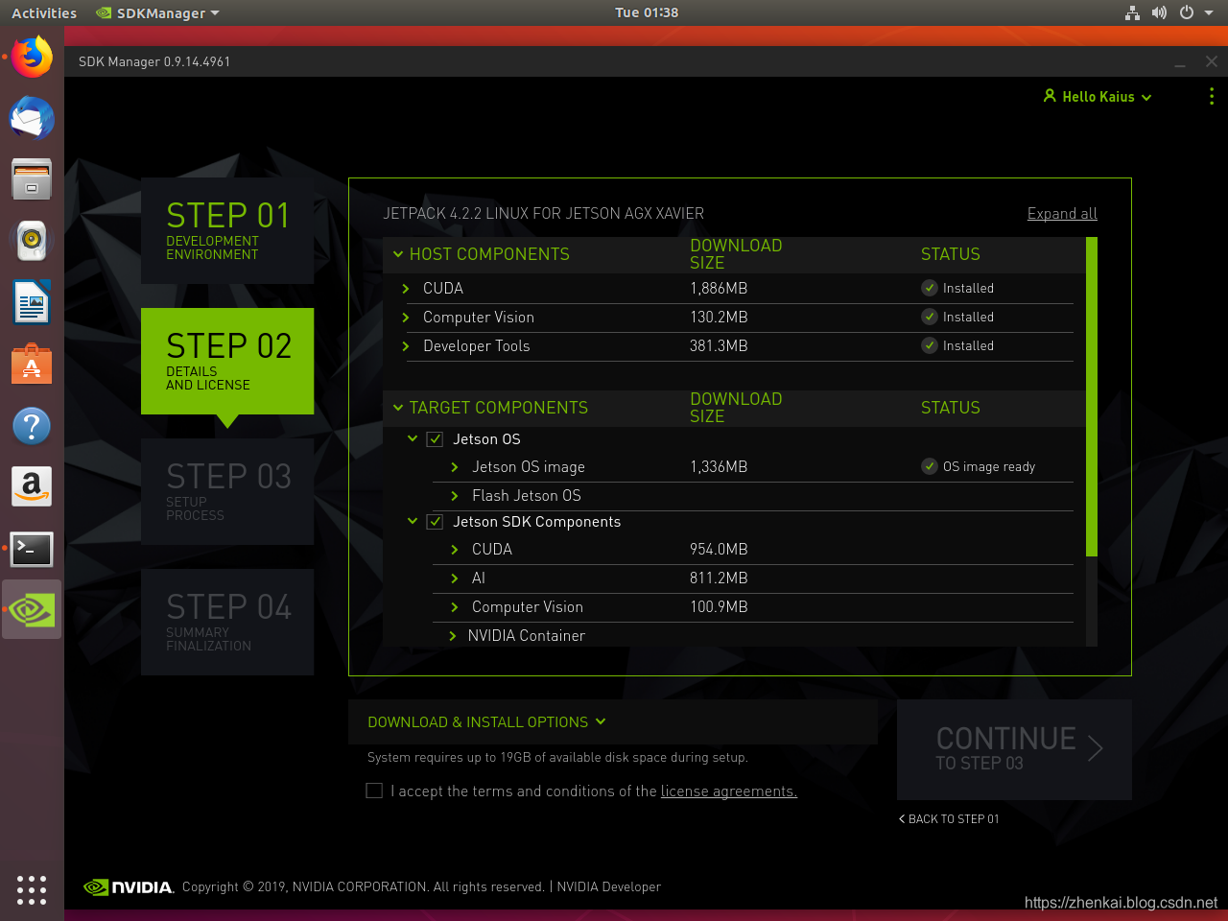This screenshot has height=921, width=1228.
Task: Collapse the HOST COMPONENTS section
Action: tap(398, 254)
